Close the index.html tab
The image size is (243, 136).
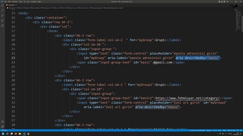click(16, 5)
